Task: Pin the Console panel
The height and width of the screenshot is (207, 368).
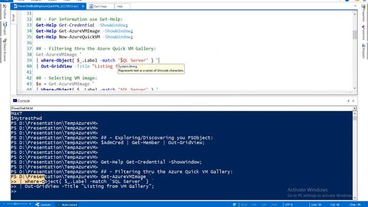Action: (348, 101)
